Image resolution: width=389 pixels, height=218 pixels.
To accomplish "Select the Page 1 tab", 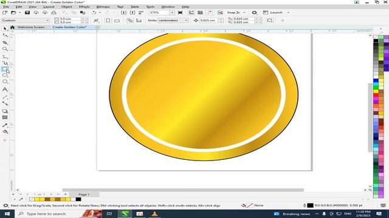I will (x=84, y=194).
